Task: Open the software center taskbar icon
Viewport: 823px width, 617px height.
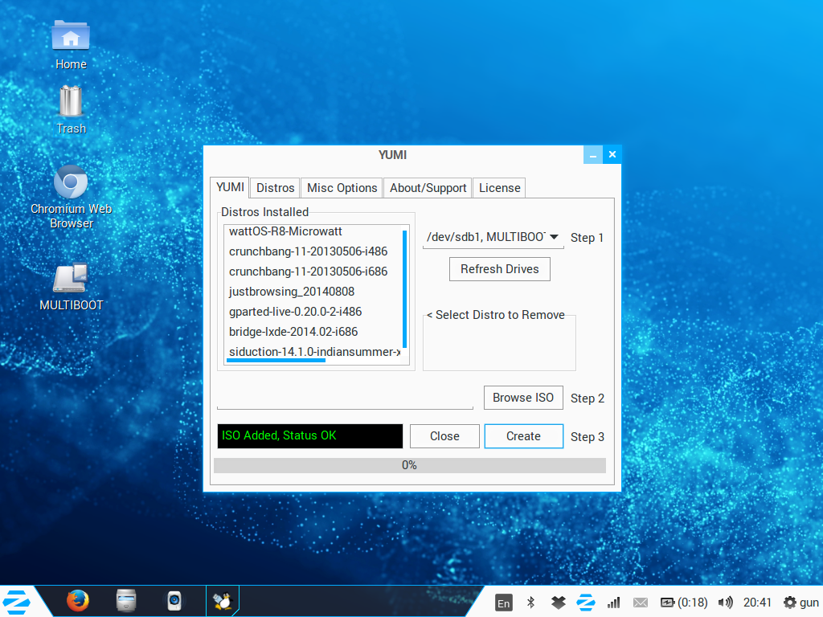Action: pyautogui.click(x=174, y=601)
